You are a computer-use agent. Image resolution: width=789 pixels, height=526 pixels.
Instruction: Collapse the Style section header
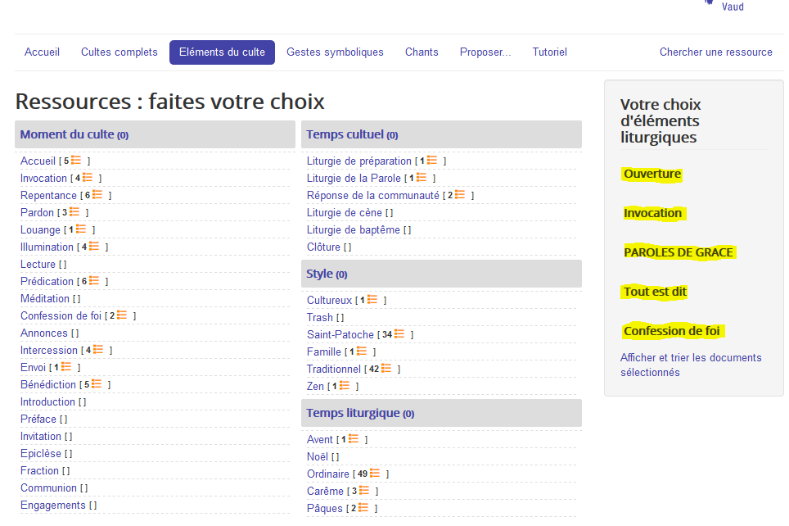(x=441, y=274)
